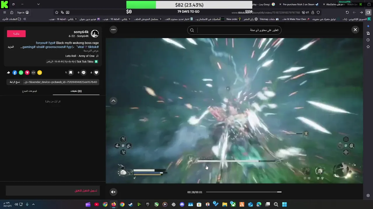Seek on the video progress bar
This screenshot has height=209, width=373.
pos(244,192)
